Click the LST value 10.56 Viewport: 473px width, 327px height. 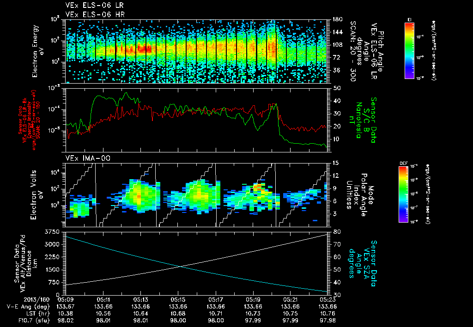(103, 314)
